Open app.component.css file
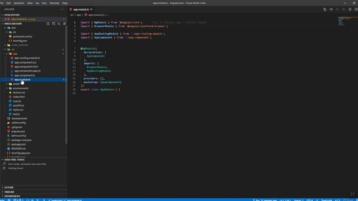Viewport: 358px width, 201px height. (x=25, y=63)
